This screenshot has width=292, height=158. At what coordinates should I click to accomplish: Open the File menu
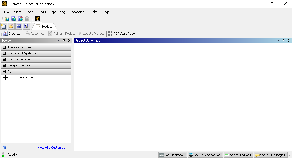6,12
